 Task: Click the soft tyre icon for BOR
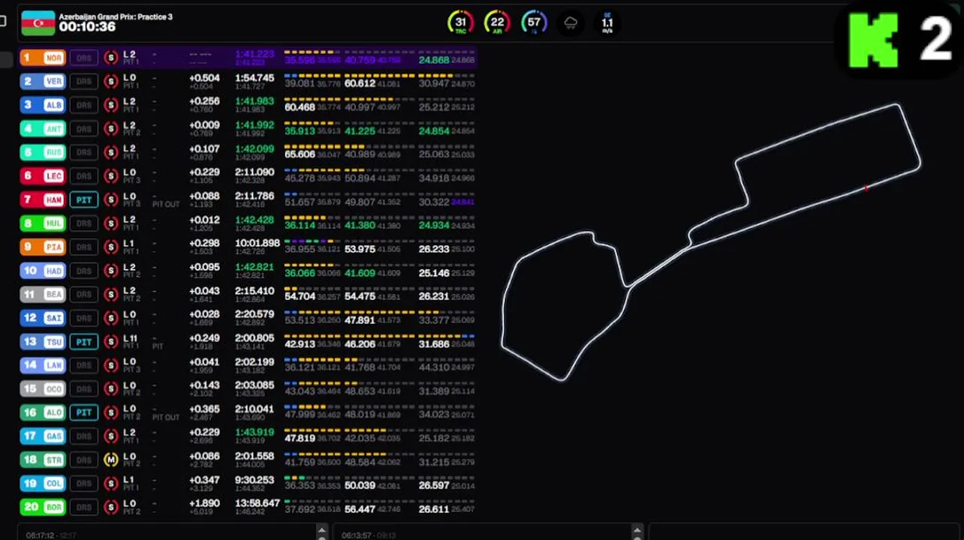(111, 507)
